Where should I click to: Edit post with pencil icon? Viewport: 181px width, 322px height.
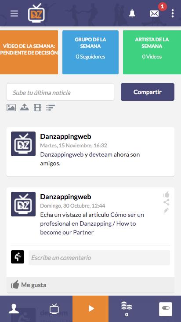click(166, 210)
